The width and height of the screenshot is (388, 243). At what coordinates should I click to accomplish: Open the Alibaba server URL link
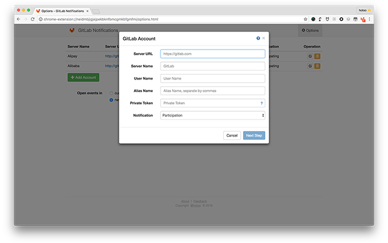coord(112,66)
